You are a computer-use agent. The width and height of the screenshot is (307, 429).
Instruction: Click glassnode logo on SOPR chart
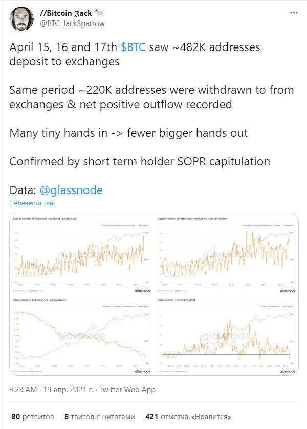point(288,371)
